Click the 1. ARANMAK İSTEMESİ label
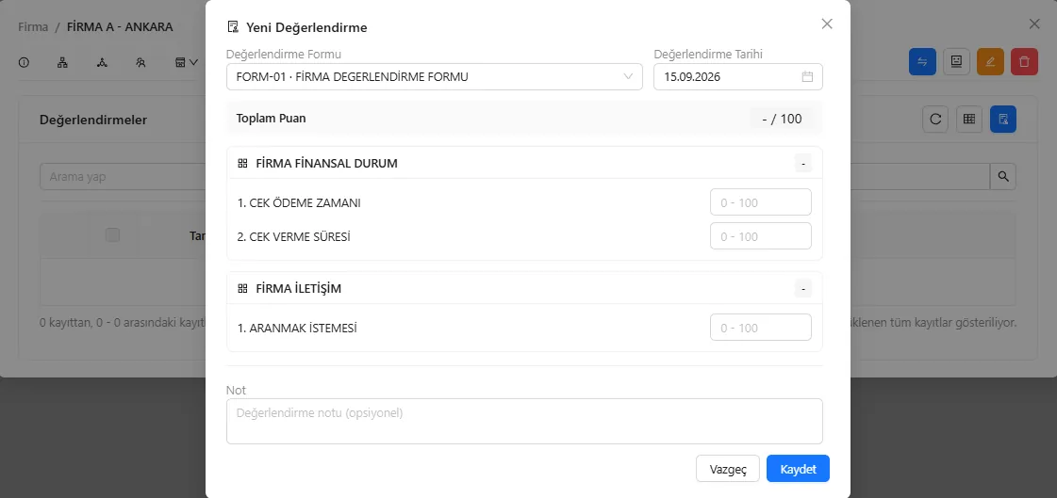The width and height of the screenshot is (1057, 498). point(297,329)
